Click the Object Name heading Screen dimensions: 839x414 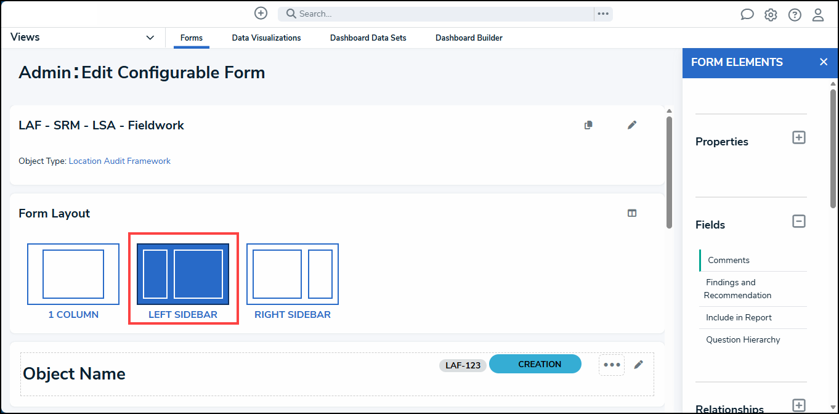coord(74,374)
